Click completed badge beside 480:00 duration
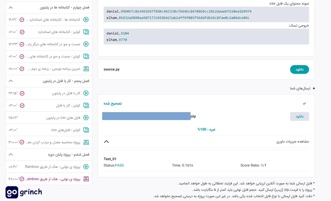The image size is (331, 201). [22, 179]
